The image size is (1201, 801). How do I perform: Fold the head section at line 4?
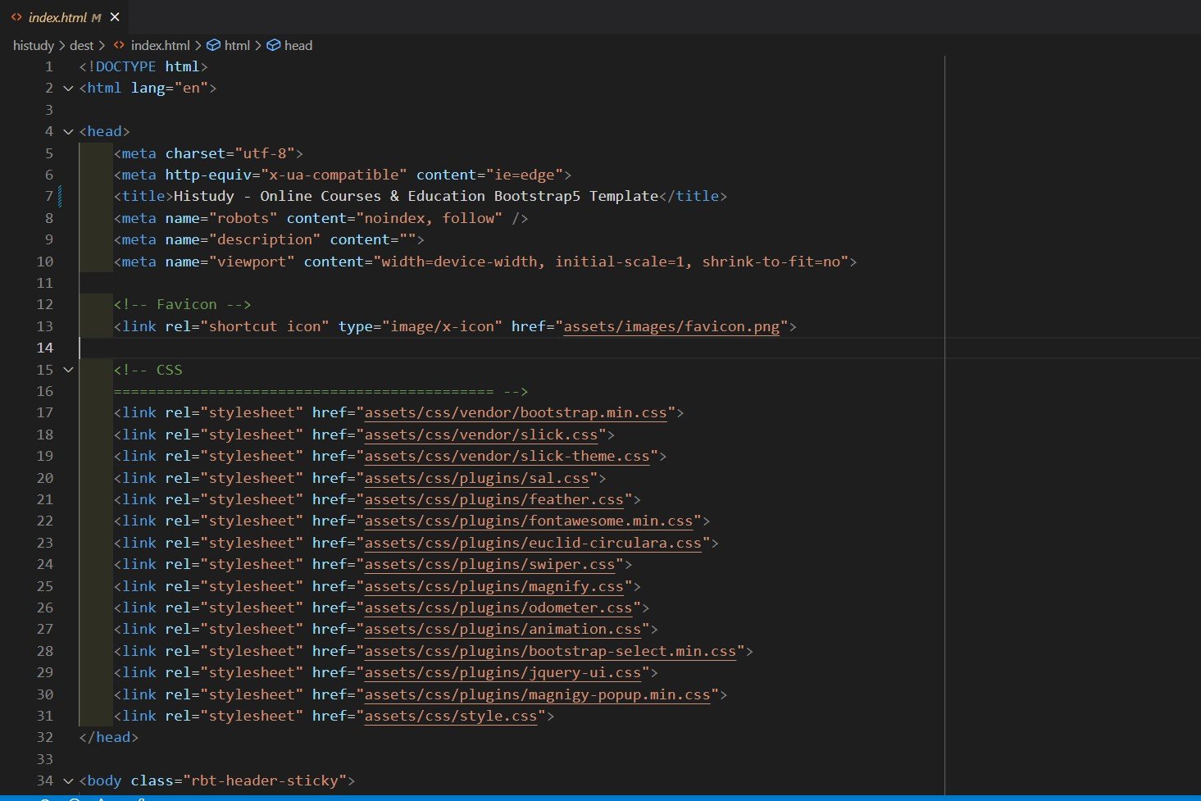pos(69,132)
